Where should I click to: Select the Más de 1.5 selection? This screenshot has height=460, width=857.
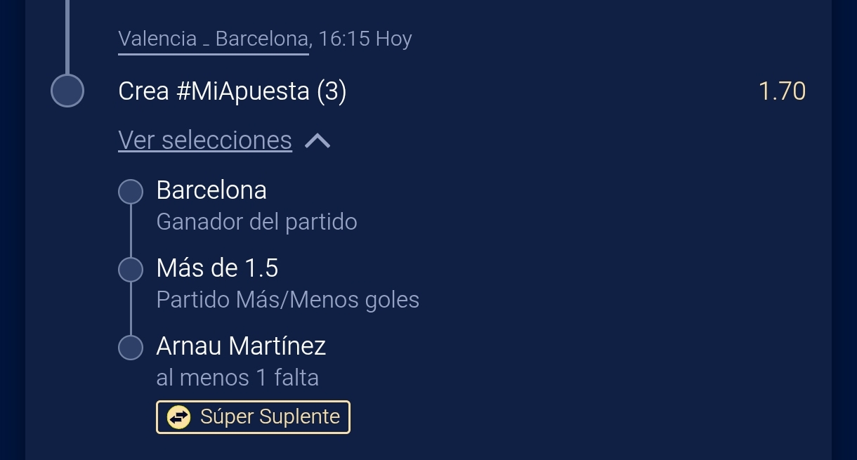217,268
